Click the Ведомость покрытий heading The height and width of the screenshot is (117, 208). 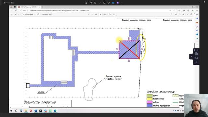40,102
